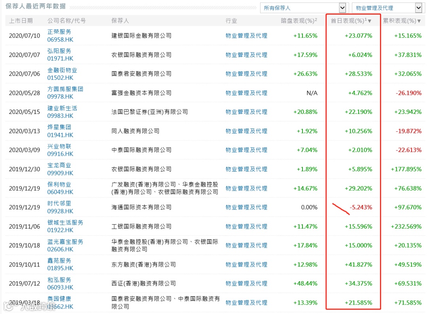Click industry link in 时代邻里 row
Viewport: 427px width, 314px height.
point(246,207)
